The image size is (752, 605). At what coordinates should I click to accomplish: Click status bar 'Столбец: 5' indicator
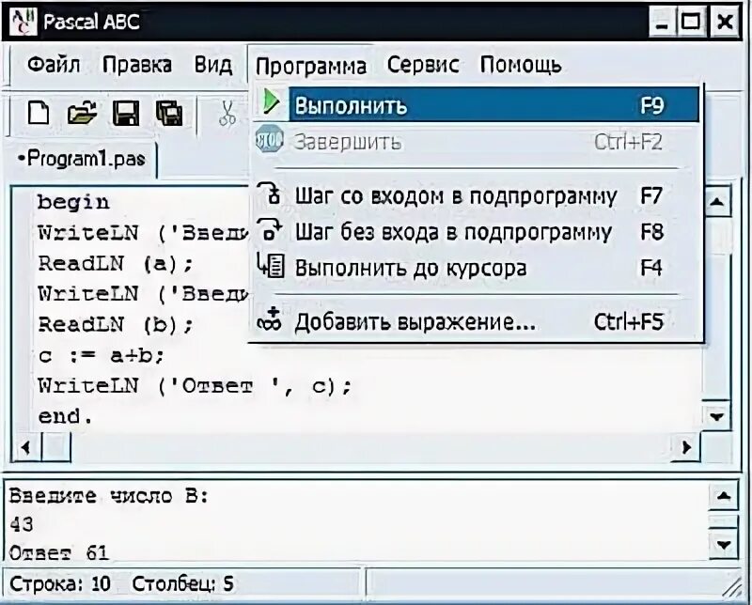(182, 584)
